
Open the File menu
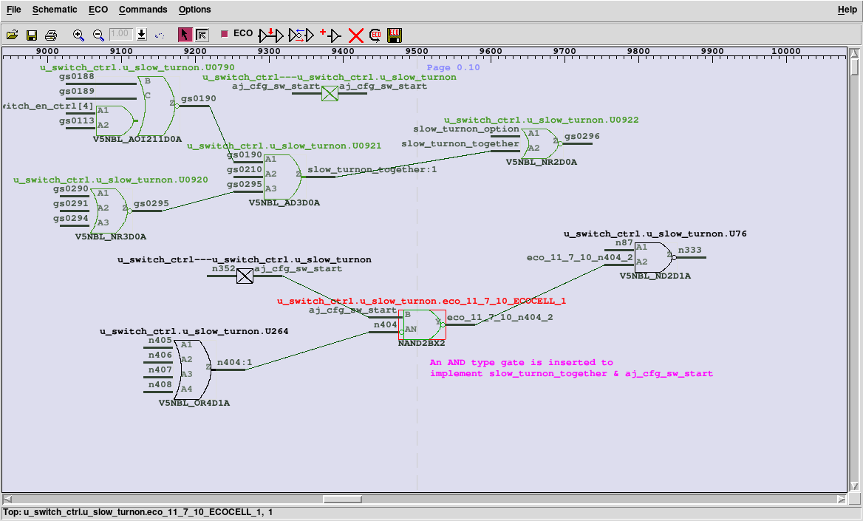click(13, 10)
